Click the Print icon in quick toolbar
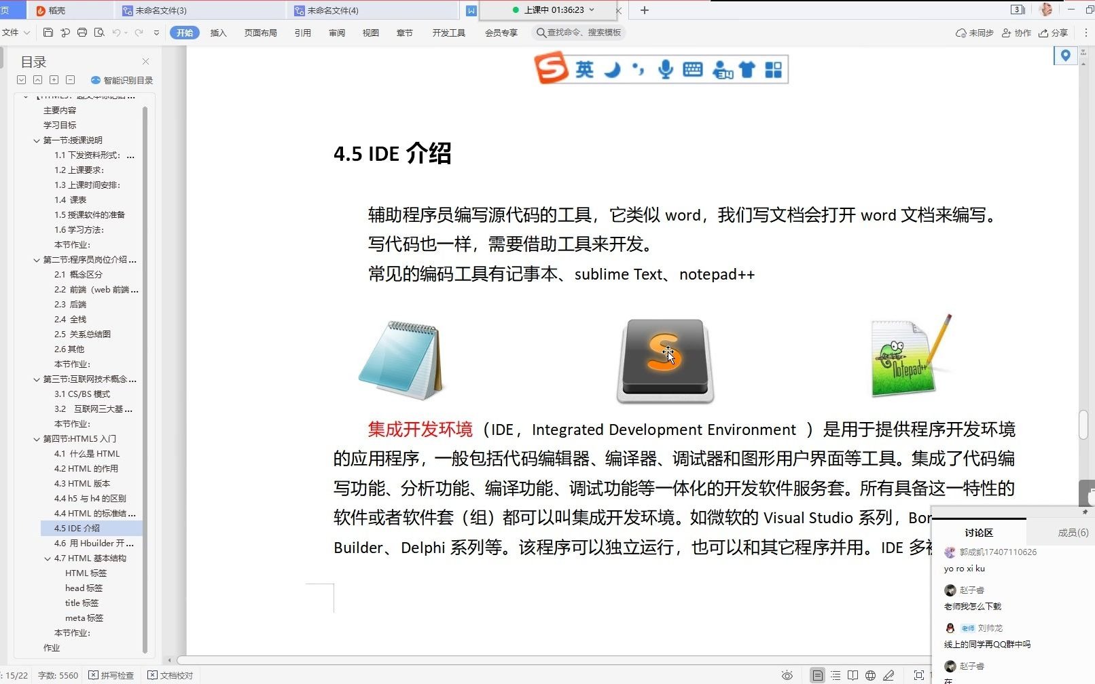 82,33
